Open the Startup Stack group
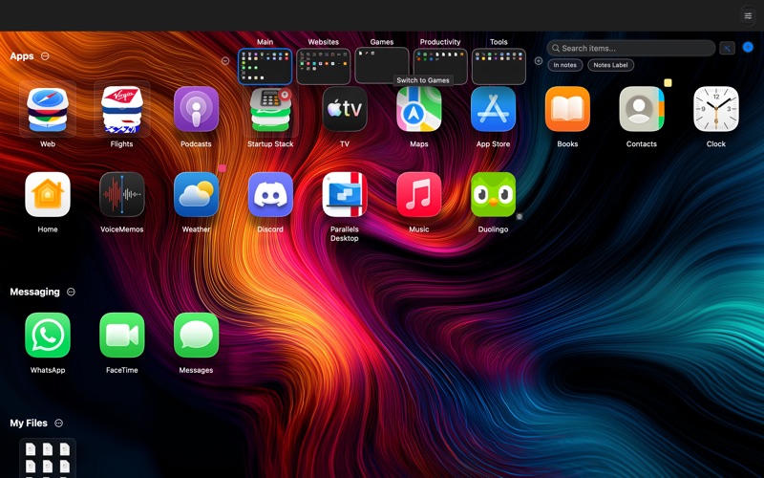The height and width of the screenshot is (478, 764). coord(270,109)
